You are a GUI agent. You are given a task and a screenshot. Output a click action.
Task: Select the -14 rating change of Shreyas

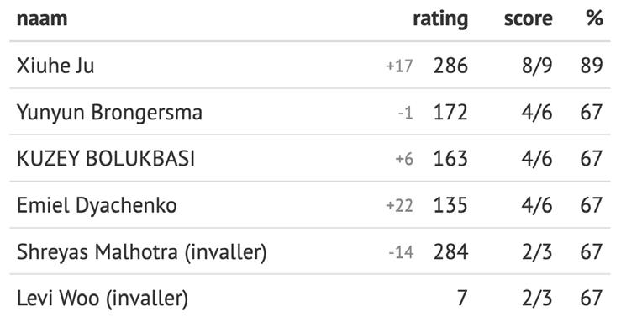pos(401,252)
